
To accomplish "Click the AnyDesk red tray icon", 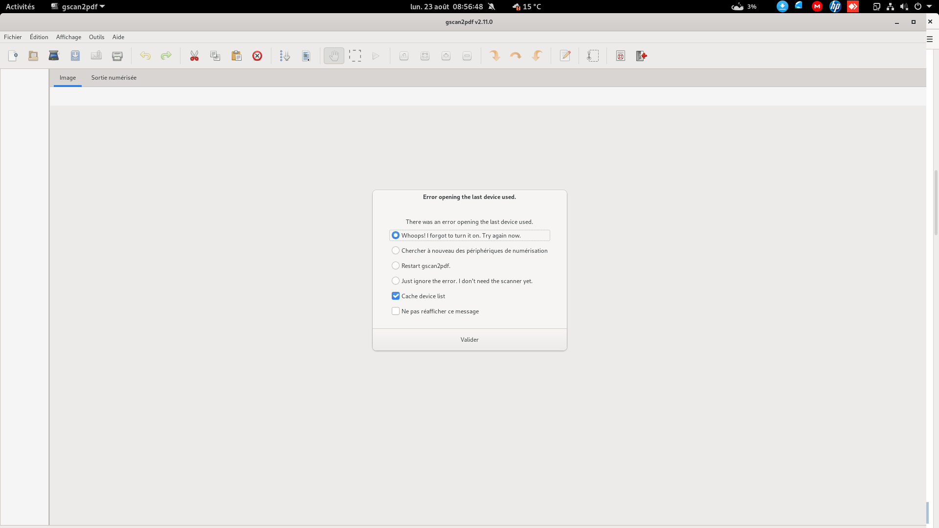I will click(853, 6).
